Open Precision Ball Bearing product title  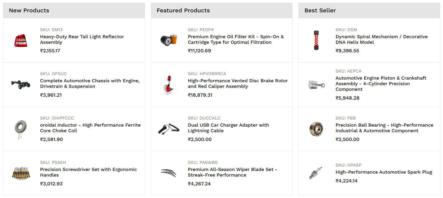[384, 128]
